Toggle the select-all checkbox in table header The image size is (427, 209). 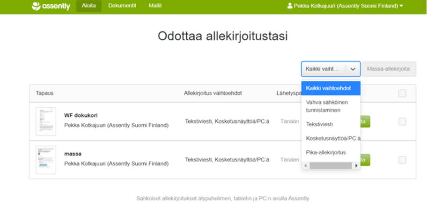(x=402, y=93)
